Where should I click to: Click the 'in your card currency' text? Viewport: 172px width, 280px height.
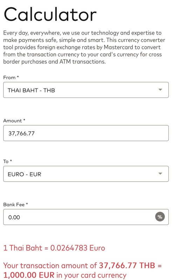91,275
